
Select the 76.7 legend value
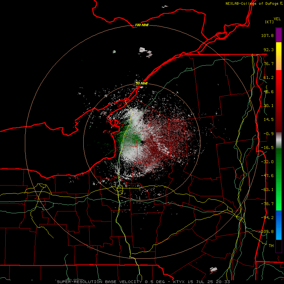coord(269,63)
